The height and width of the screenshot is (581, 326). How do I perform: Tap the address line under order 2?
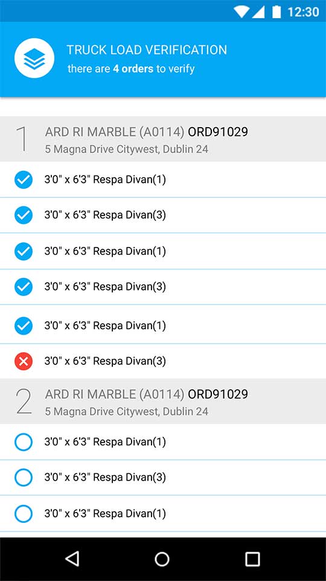pyautogui.click(x=127, y=412)
